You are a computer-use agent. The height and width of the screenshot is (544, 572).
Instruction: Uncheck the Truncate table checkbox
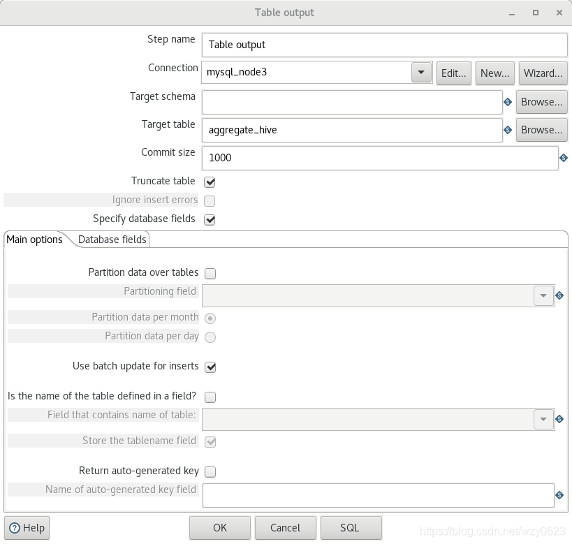pyautogui.click(x=210, y=182)
